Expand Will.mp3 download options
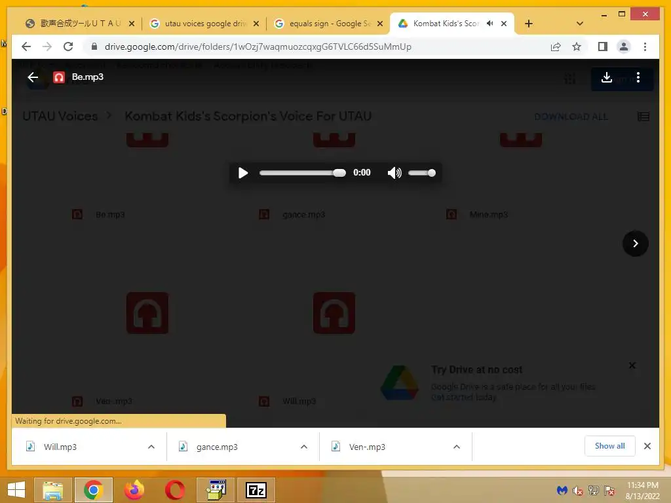This screenshot has width=671, height=503. coord(151,447)
